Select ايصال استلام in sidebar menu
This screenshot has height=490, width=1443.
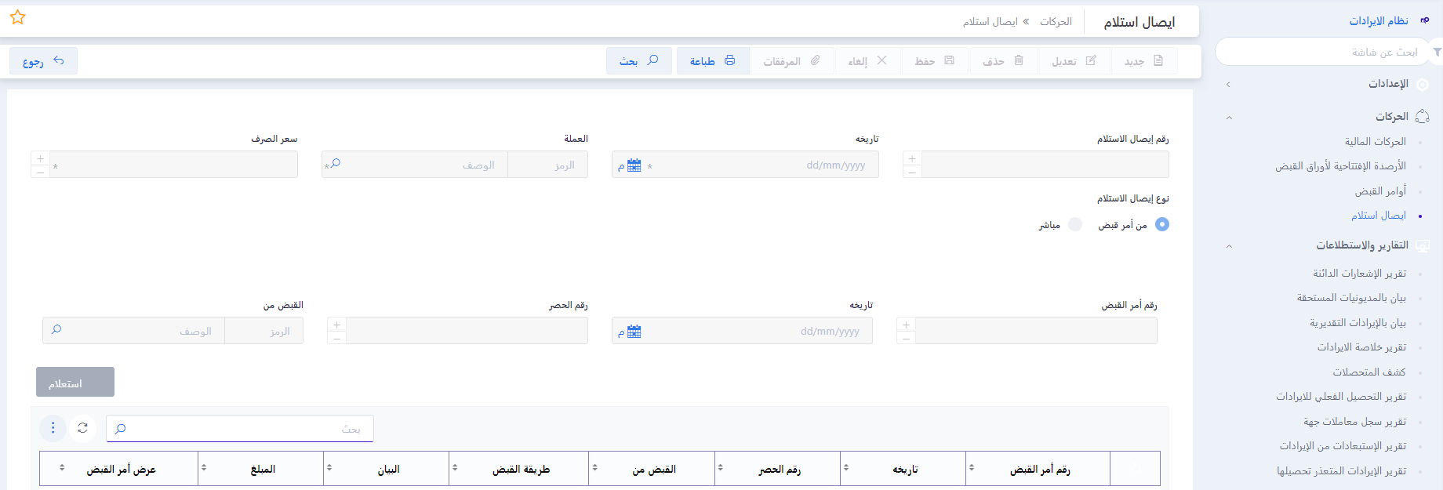[x=1379, y=216]
